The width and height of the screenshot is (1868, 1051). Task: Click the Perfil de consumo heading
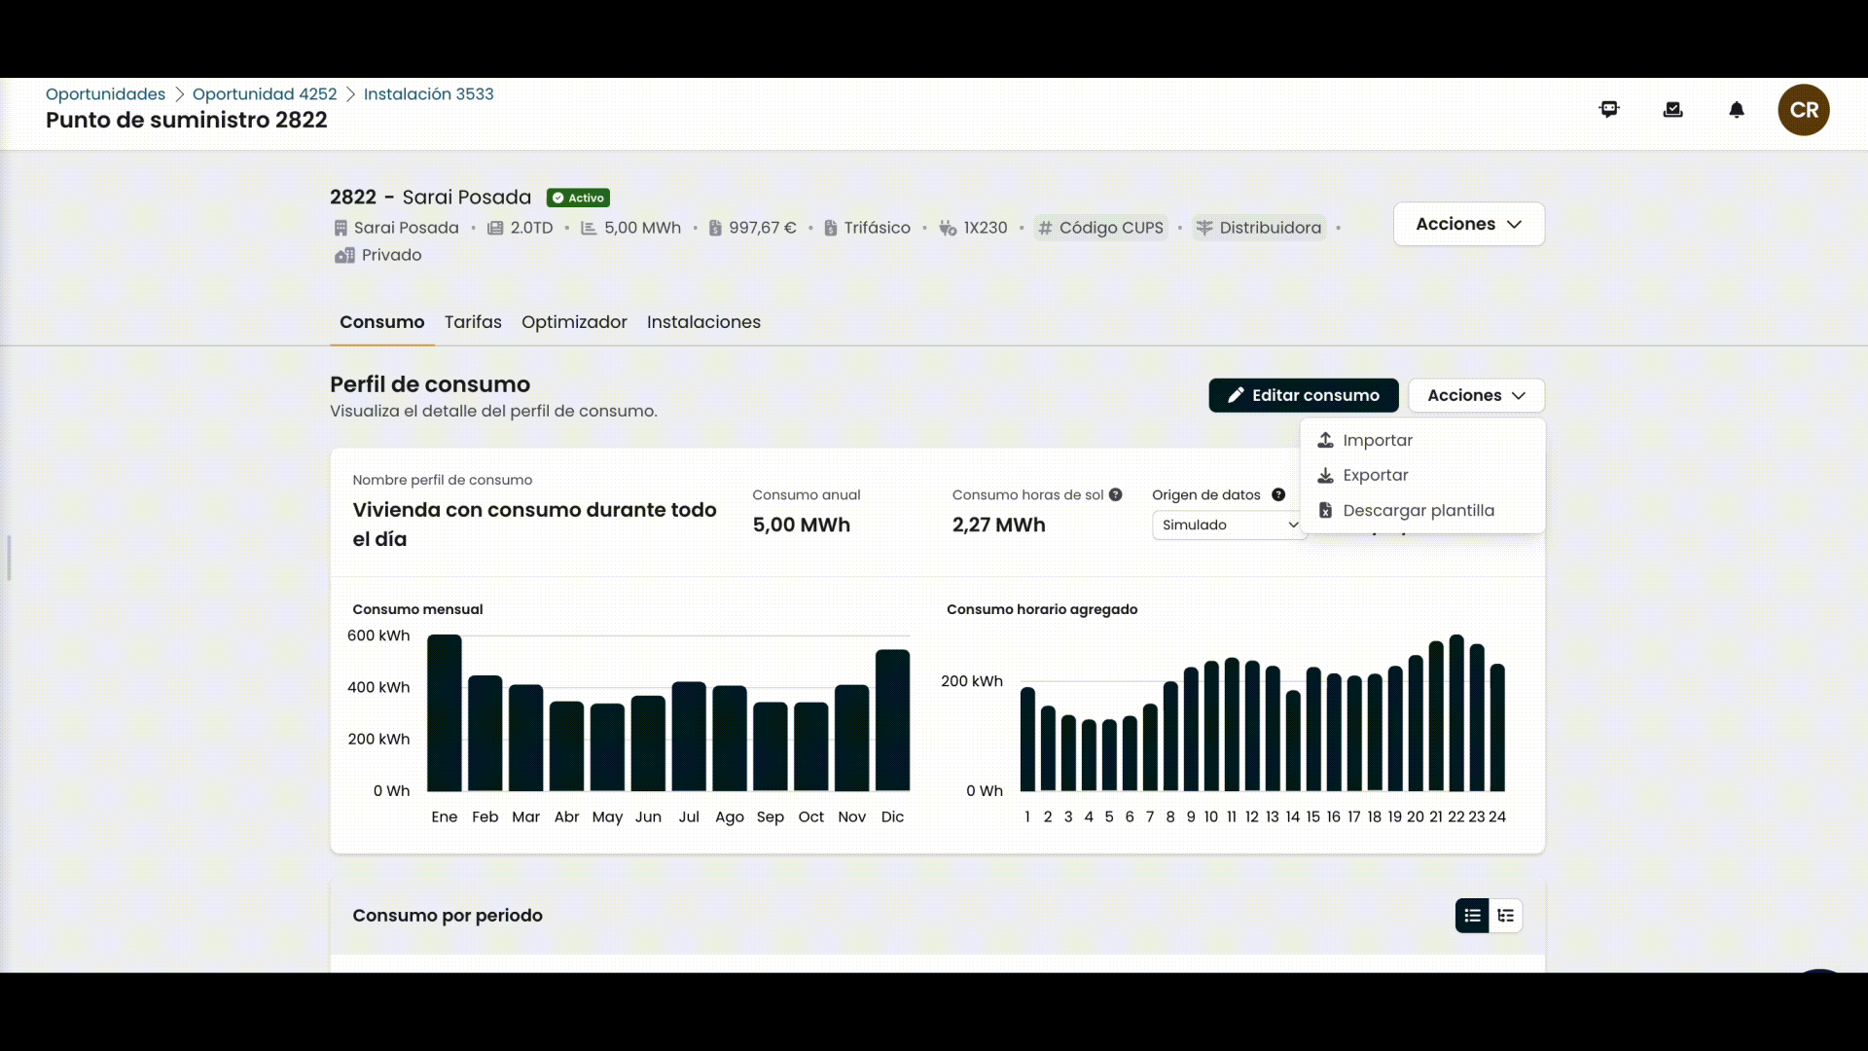tap(430, 384)
